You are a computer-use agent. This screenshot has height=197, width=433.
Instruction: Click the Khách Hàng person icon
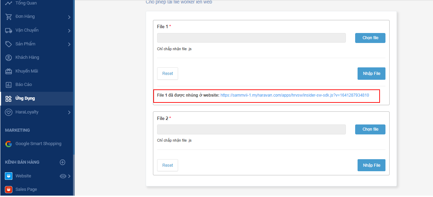[x=9, y=57]
